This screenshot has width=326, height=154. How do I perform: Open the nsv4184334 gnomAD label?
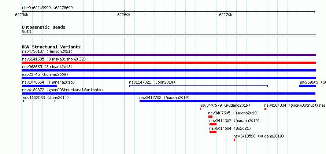[295, 105]
